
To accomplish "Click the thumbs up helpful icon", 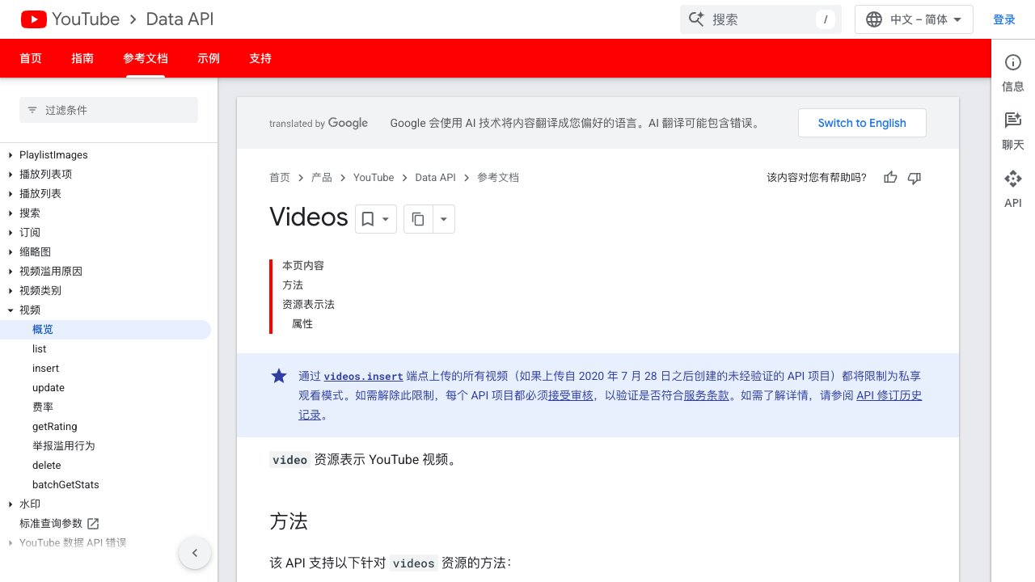I will (890, 178).
